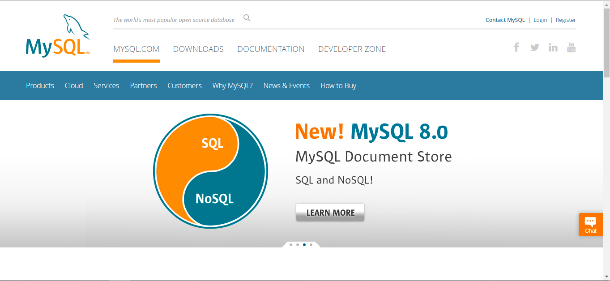Open the Cloud menu item
Viewport: 610px width, 281px height.
point(74,85)
